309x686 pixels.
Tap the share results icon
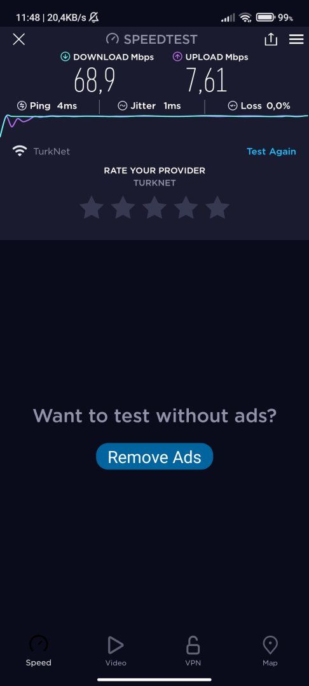(271, 39)
